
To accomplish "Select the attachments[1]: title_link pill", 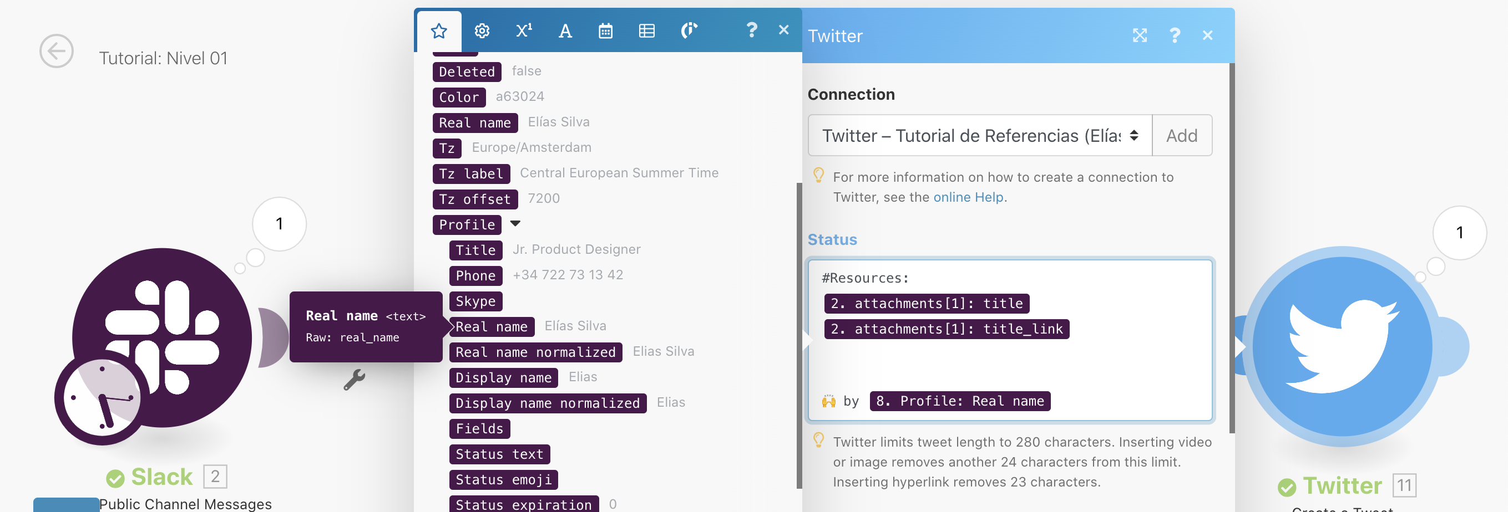I will coord(946,329).
